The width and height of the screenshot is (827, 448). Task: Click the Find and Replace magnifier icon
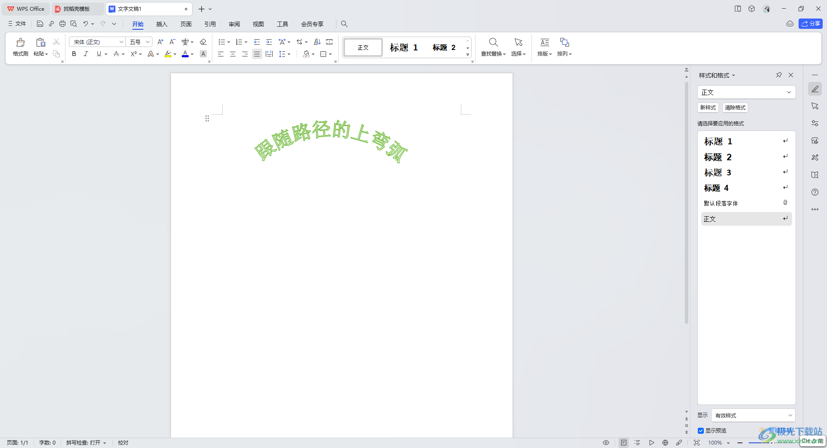494,42
